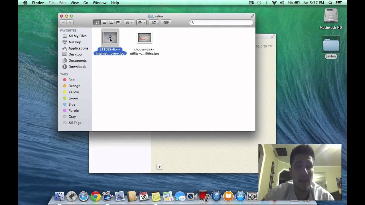Viewport: 365px width, 205px height.
Task: Open the File menu
Action: (51, 3)
